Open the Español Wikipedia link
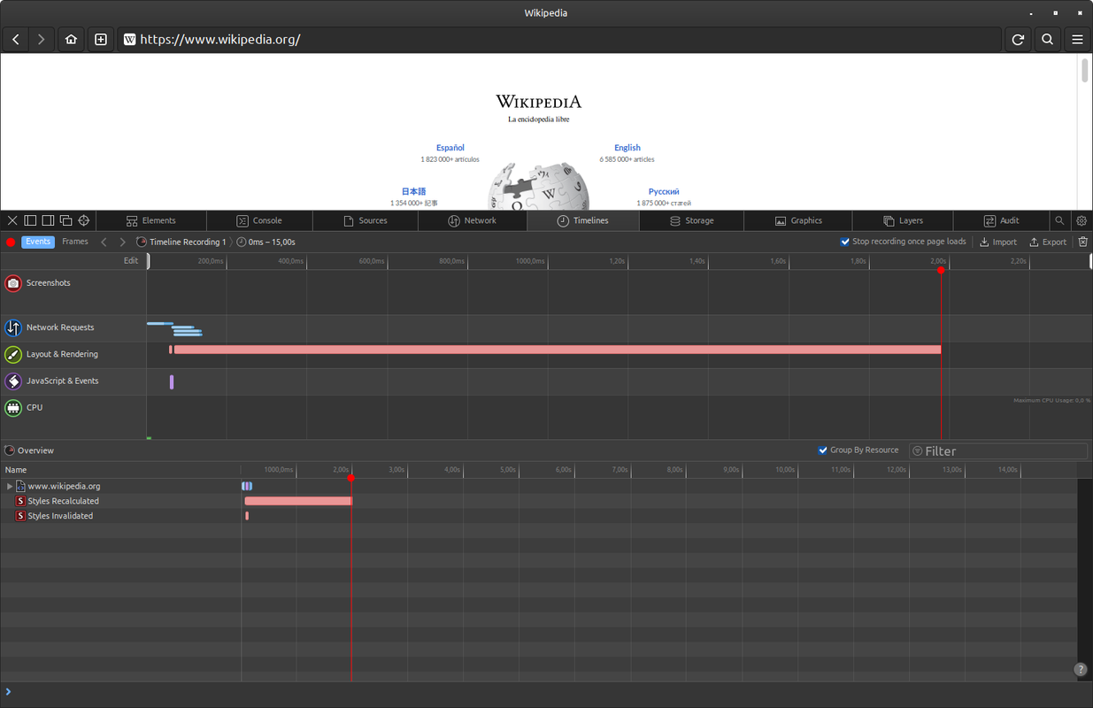This screenshot has height=708, width=1093. click(450, 148)
